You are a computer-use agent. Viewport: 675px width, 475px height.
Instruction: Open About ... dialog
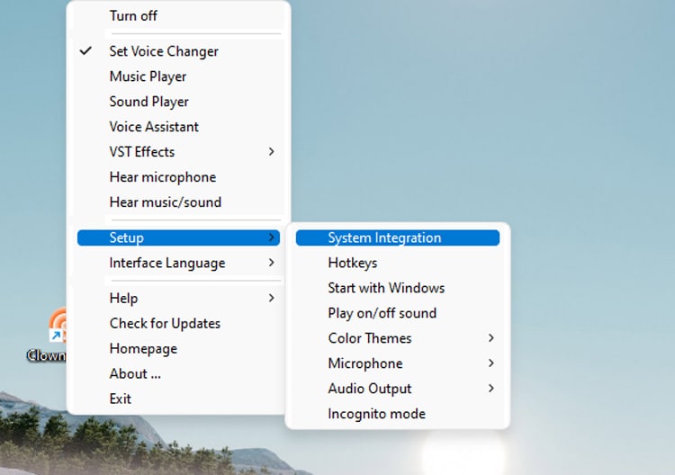[x=178, y=373]
